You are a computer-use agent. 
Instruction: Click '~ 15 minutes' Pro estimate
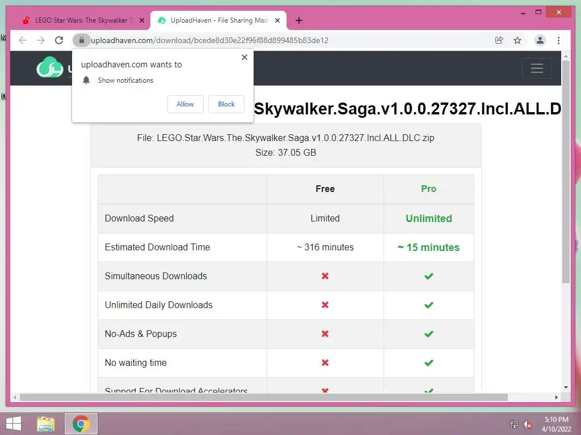click(429, 247)
